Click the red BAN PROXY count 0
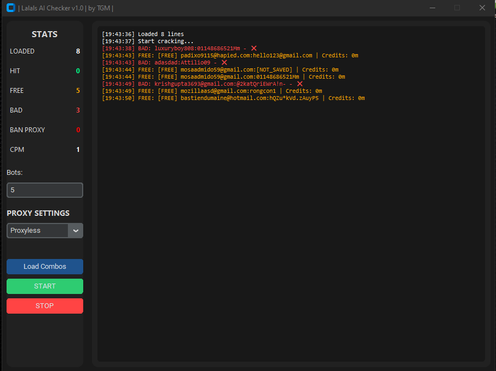This screenshot has height=371, width=496. click(x=78, y=130)
